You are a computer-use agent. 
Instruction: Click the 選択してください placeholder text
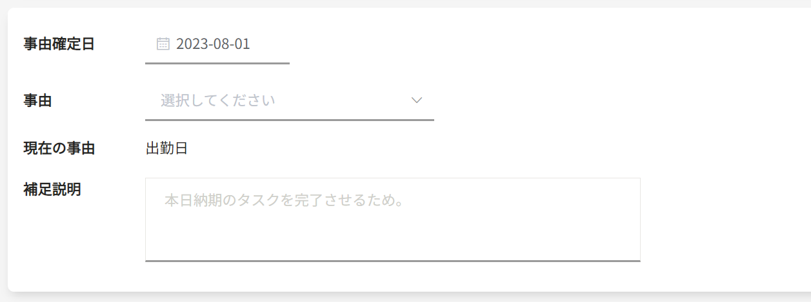(218, 100)
